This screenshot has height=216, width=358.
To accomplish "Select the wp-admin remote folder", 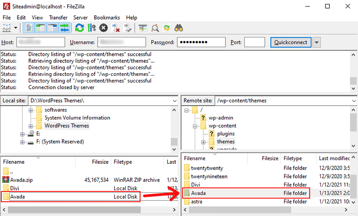I will 221,118.
